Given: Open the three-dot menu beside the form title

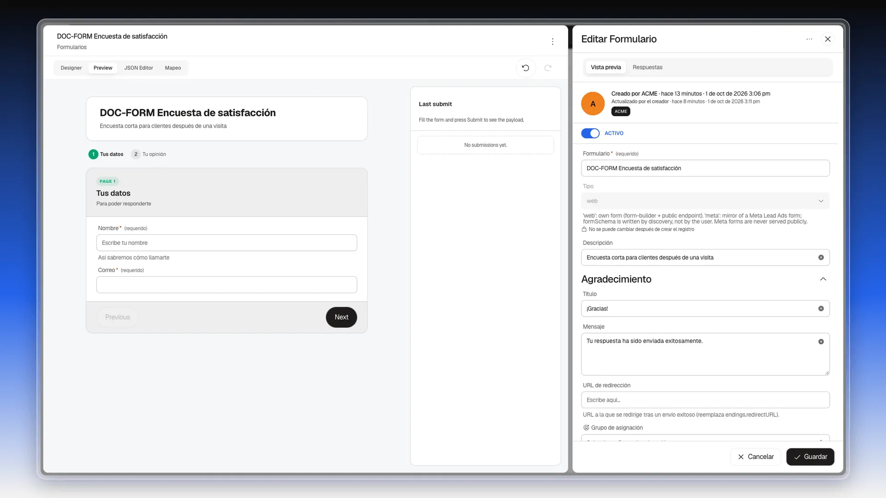Looking at the screenshot, I should (552, 41).
